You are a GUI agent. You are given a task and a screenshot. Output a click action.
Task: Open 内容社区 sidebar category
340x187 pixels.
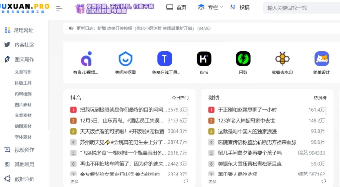coord(19,45)
